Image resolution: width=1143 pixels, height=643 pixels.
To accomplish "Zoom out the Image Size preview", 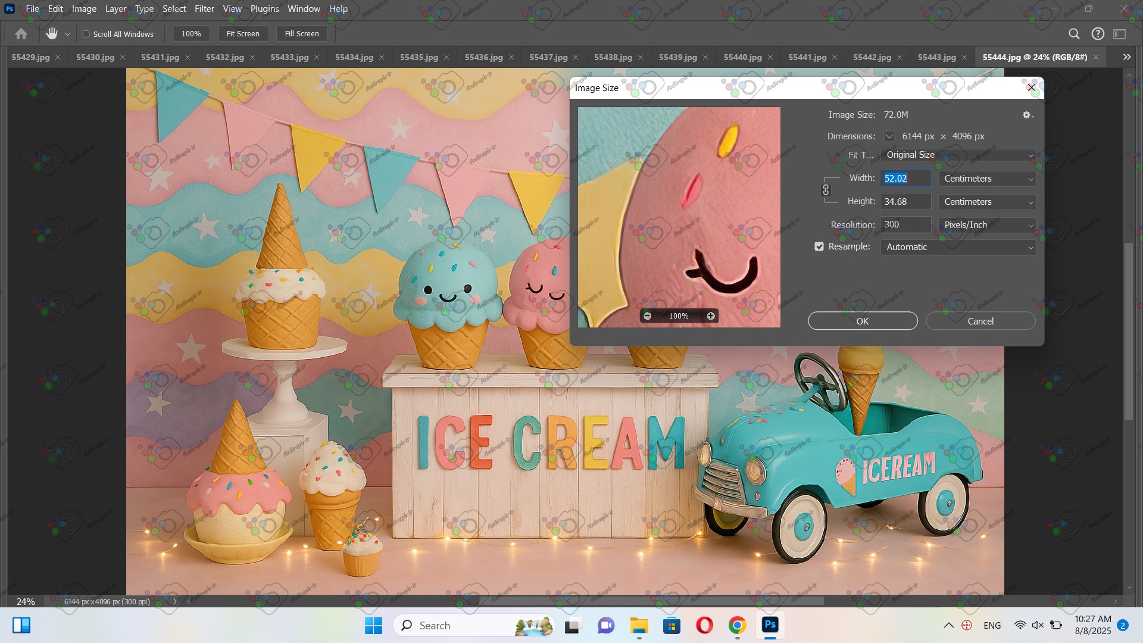I will (647, 316).
